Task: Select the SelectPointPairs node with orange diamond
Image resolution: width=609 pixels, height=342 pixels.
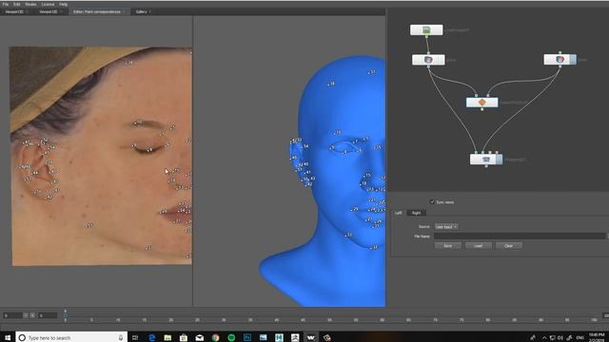Action: [x=481, y=103]
